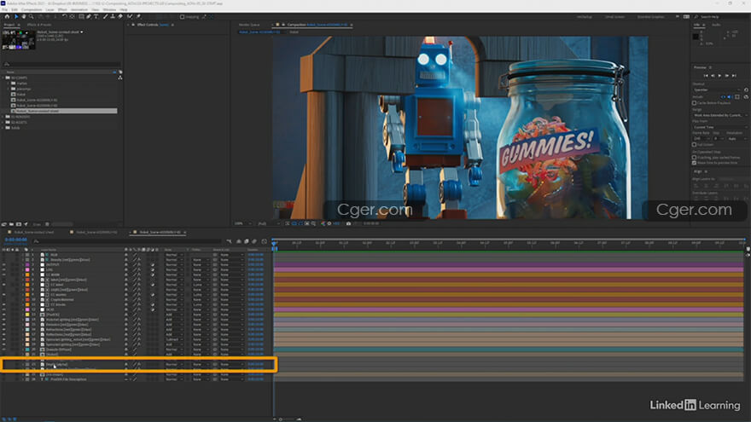Click the Project panel search field
The width and height of the screenshot is (751, 422).
(61, 64)
